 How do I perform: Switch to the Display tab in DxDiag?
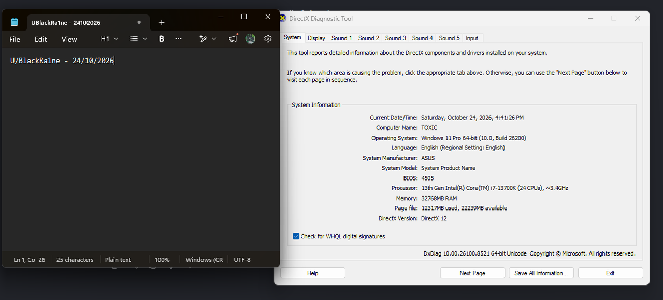tap(316, 38)
